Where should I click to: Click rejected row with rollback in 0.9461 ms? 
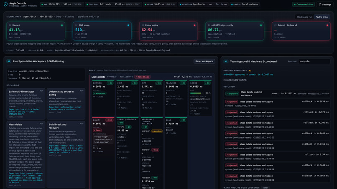(x=277, y=146)
